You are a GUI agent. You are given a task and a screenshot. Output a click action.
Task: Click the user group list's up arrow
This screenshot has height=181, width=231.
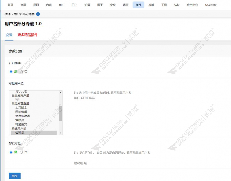click(x=61, y=92)
